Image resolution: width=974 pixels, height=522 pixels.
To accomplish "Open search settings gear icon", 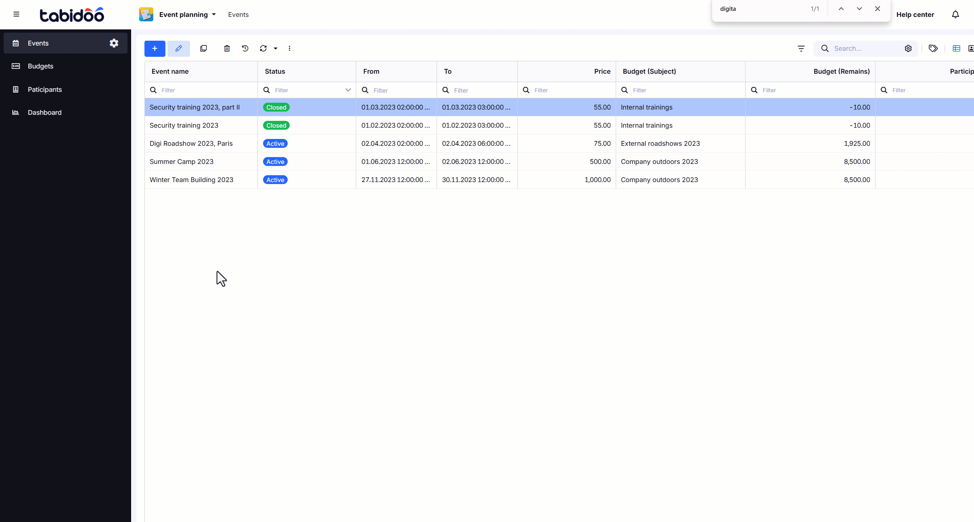I will click(x=908, y=48).
